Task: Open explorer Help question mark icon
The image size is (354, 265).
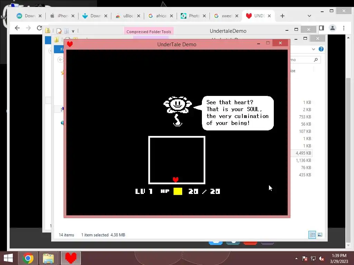Action: click(x=321, y=49)
